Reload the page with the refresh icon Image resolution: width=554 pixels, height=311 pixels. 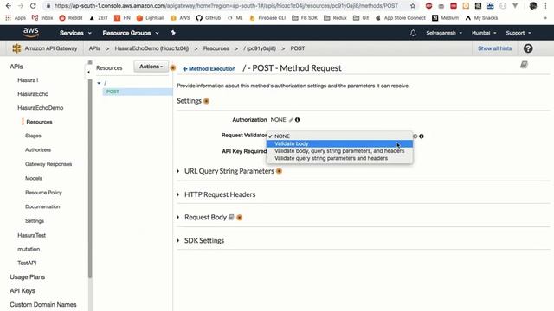point(33,6)
